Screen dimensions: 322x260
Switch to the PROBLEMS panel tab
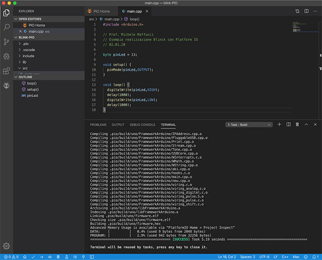pos(98,124)
